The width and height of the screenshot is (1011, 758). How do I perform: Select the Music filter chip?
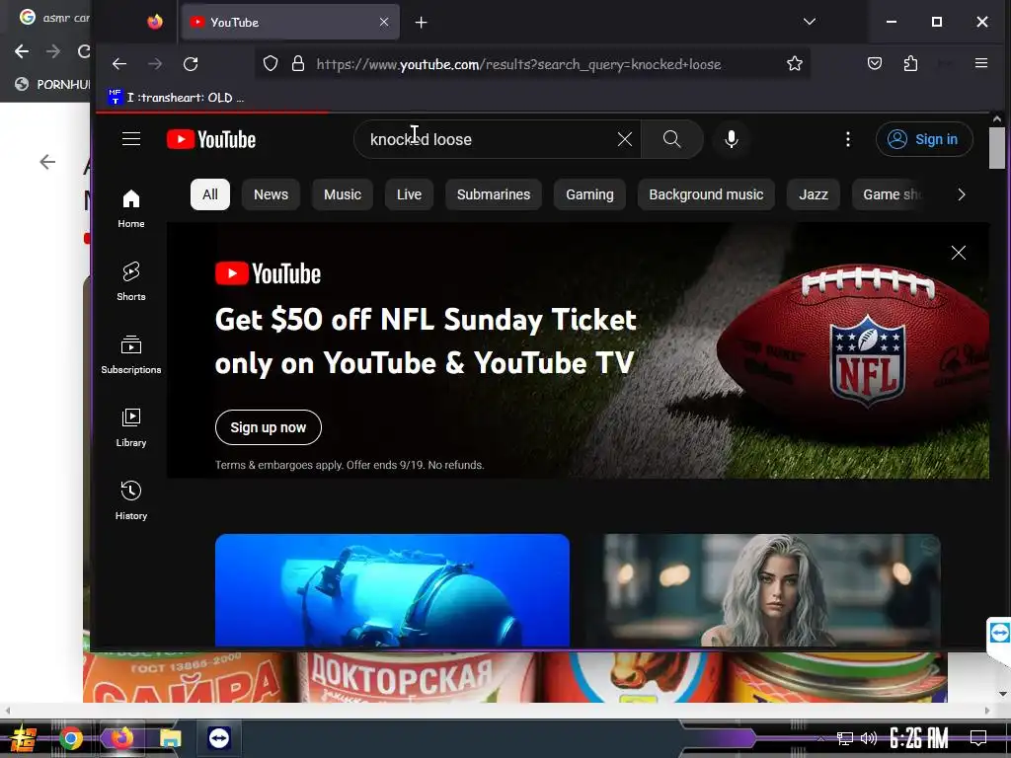pos(343,194)
